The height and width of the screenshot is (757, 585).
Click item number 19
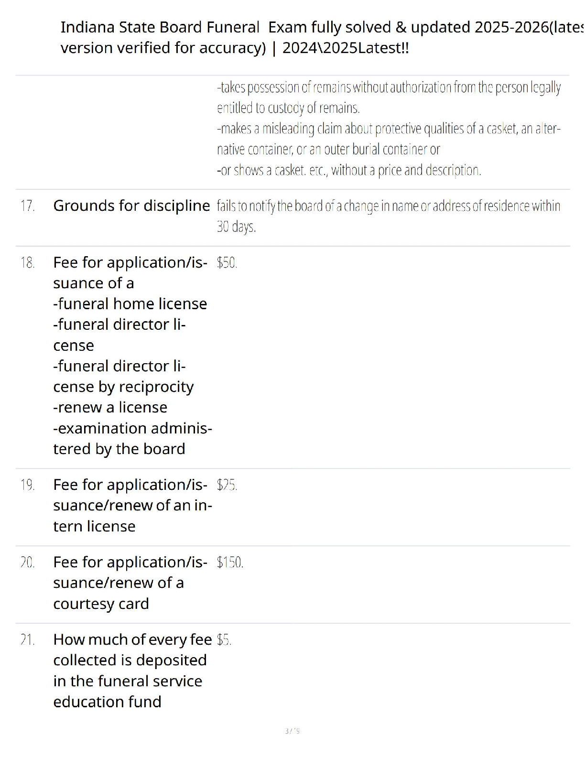point(28,485)
